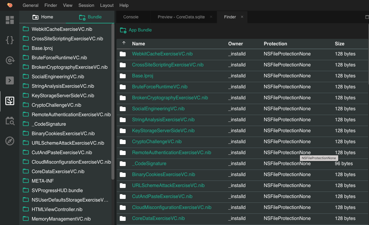Screen dimensions: 369x225
Task: Open the curly braces code icon
Action: pyautogui.click(x=10, y=40)
